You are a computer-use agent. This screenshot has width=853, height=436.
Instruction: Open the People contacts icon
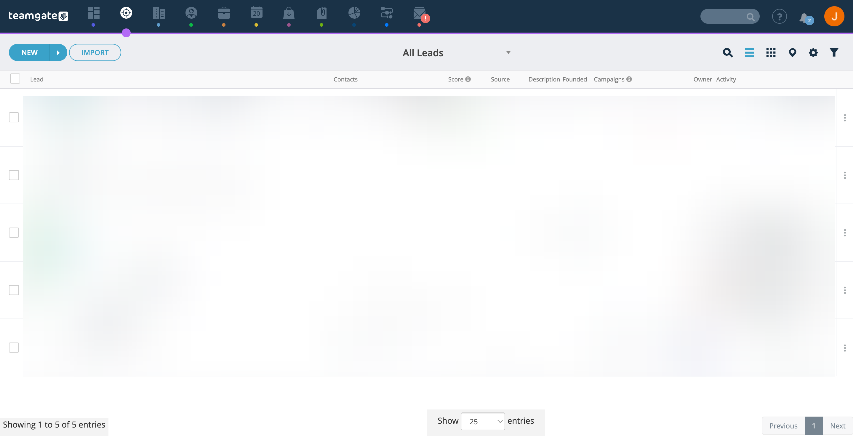tap(191, 13)
